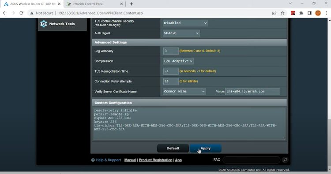This screenshot has width=331, height=174.
Task: Open the App link
Action: tap(178, 160)
